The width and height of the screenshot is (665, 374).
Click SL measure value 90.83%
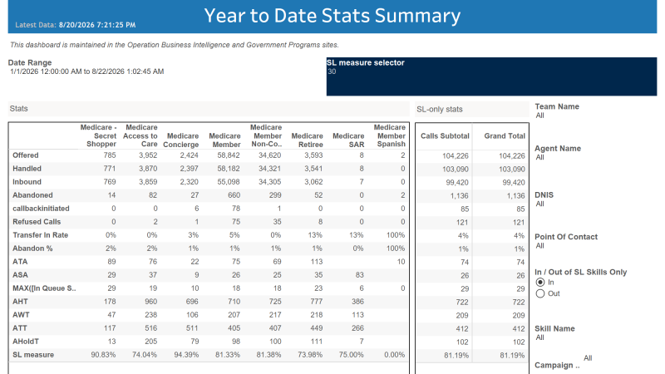coord(103,355)
